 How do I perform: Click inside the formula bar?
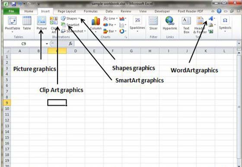[155, 43]
